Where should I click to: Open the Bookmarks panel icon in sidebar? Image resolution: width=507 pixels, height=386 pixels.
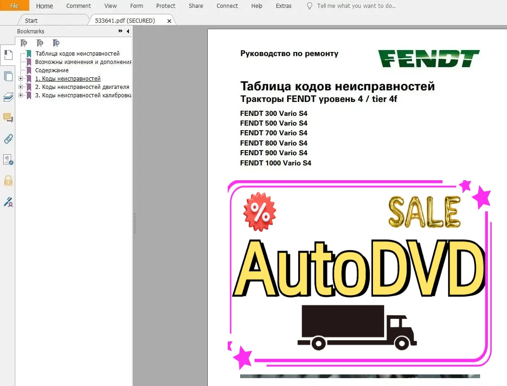point(8,55)
